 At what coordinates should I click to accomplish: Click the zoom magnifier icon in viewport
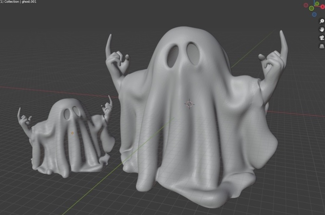pos(321,21)
